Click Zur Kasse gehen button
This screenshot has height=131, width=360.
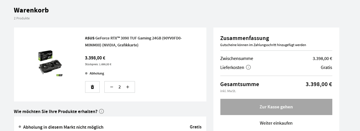coord(276,107)
